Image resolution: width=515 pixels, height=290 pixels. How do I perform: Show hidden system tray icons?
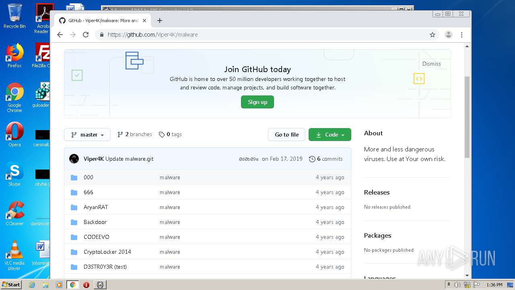(449, 285)
